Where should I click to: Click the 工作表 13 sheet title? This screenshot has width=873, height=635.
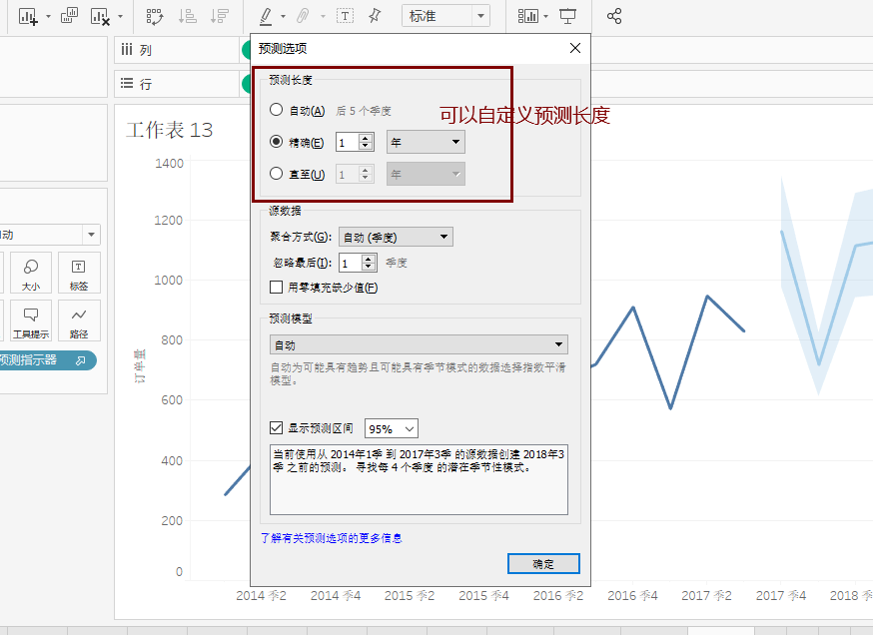169,130
